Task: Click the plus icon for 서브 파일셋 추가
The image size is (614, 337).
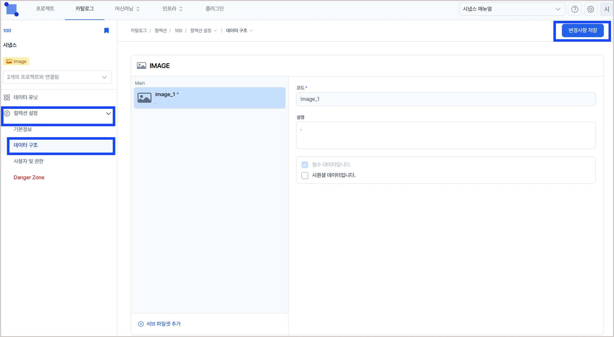Action: coord(141,324)
